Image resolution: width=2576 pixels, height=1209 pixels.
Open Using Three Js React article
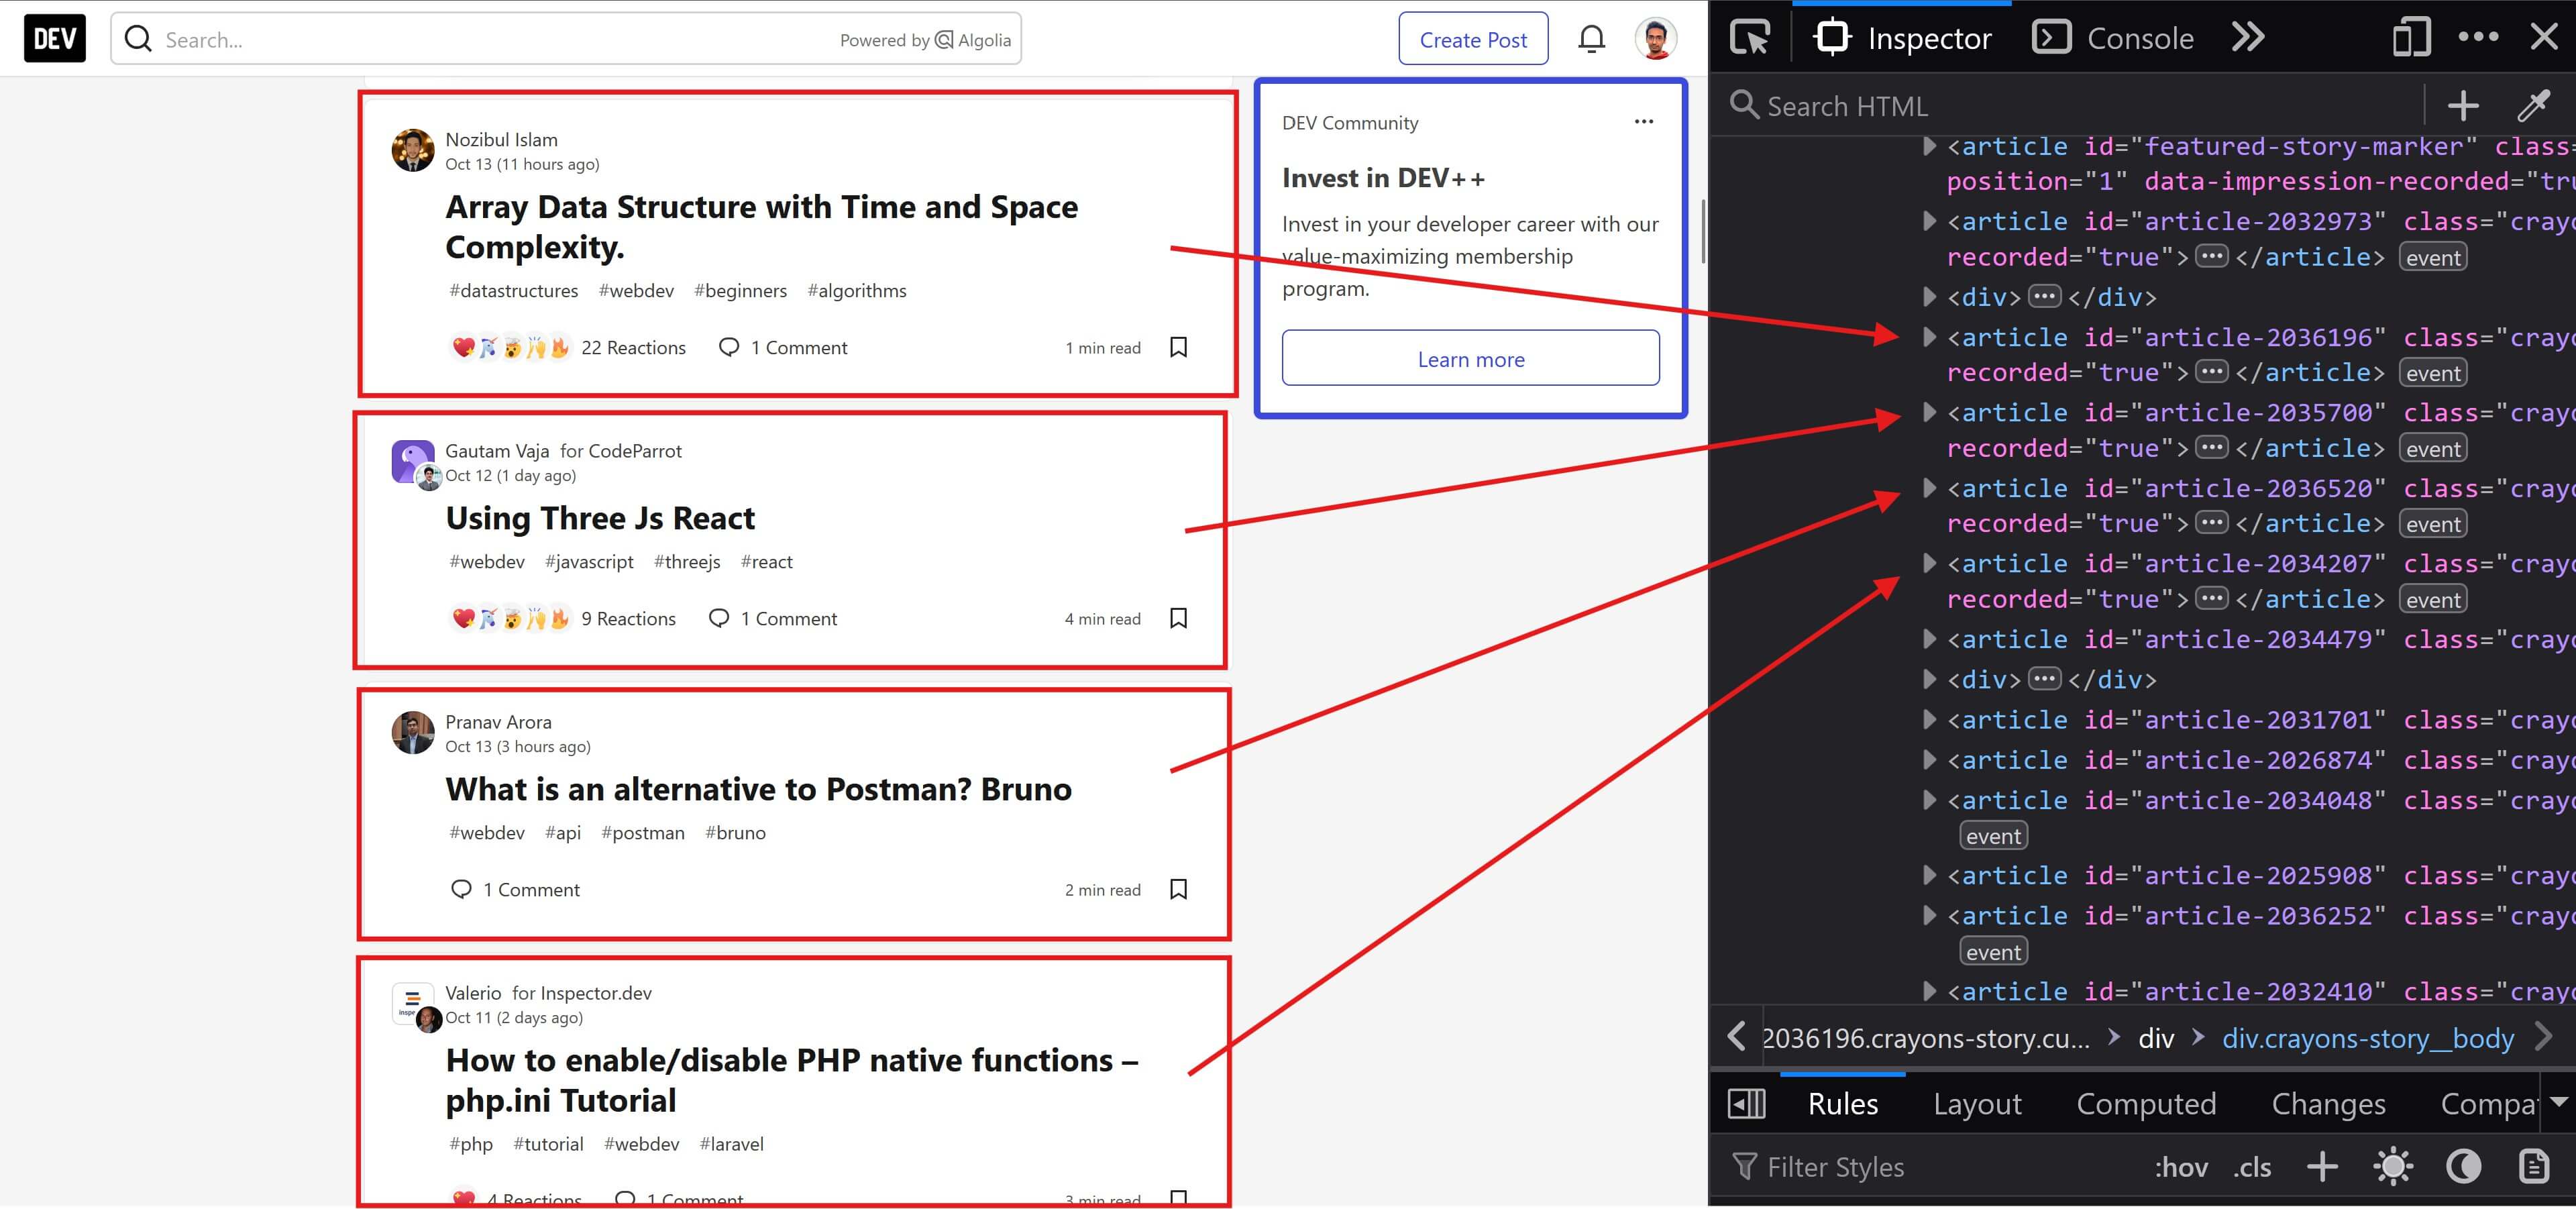[x=600, y=518]
